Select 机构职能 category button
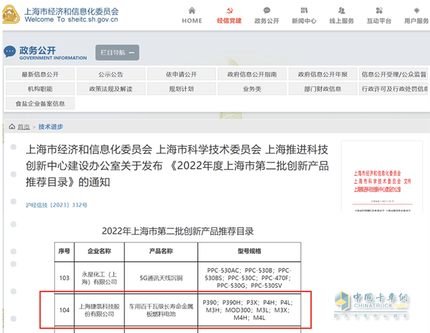The height and width of the screenshot is (333, 430). pyautogui.click(x=41, y=89)
